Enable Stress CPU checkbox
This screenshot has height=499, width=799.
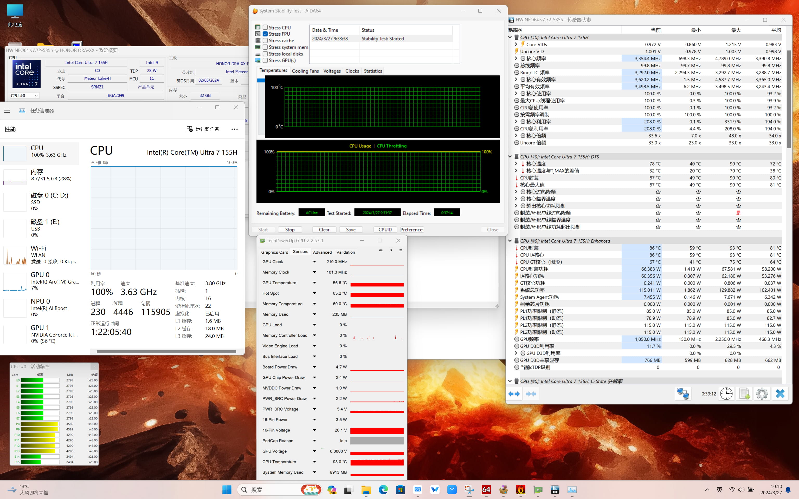pyautogui.click(x=265, y=27)
